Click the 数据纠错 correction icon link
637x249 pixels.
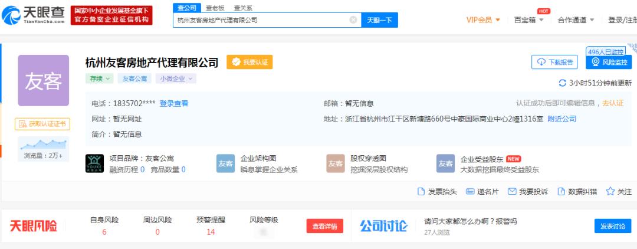coord(577,192)
